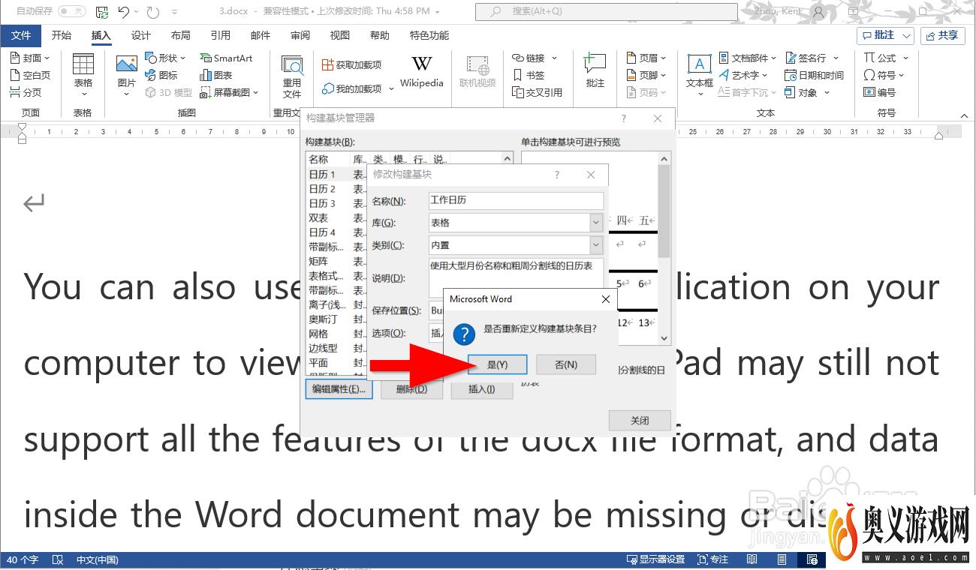Viewport: 976px width, 570px height.
Task: Open Get Add-ins (获取加载项)
Action: tap(352, 65)
